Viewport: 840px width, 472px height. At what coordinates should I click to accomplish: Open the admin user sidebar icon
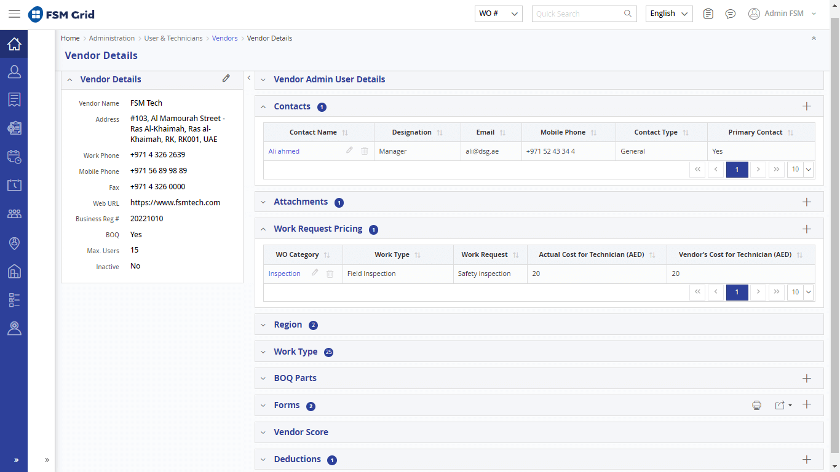point(14,329)
